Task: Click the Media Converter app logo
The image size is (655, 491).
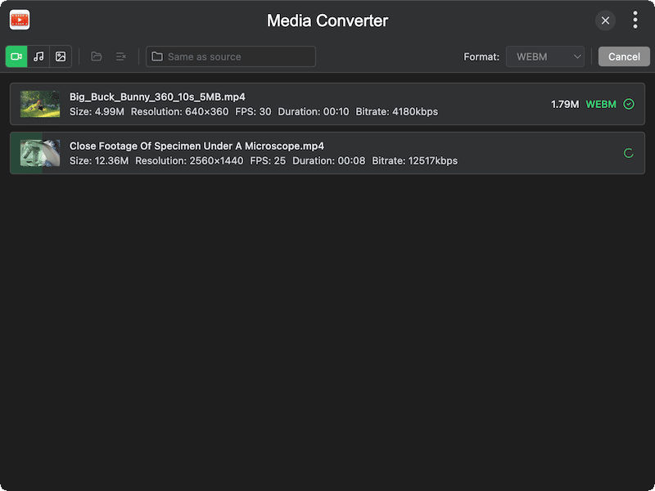Action: [20, 20]
